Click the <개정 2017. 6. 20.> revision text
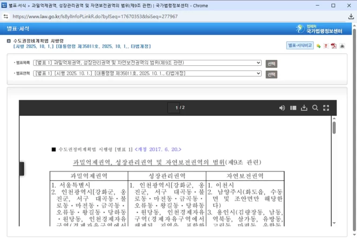Viewport: 357px width, 238px height. [x=158, y=149]
